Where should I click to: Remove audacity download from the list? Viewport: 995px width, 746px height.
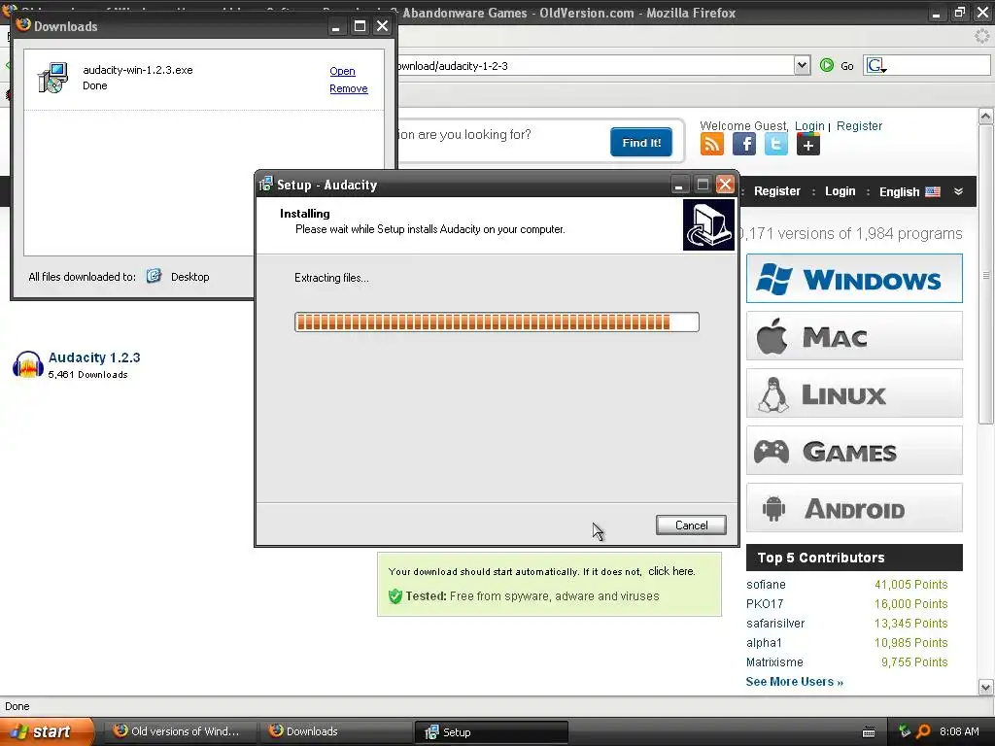tap(349, 88)
